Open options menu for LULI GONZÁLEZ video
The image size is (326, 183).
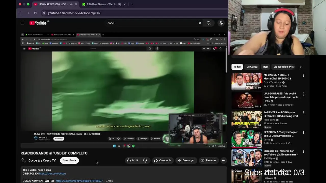[x=304, y=94]
